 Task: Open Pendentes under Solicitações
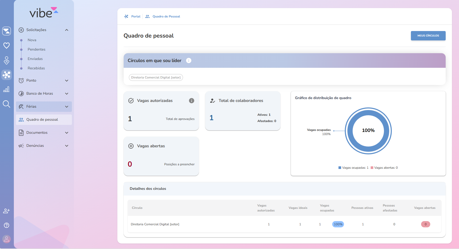coord(37,50)
